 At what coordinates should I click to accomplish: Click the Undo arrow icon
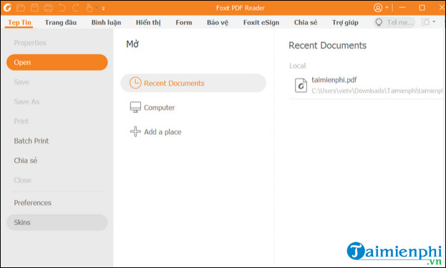pos(62,8)
